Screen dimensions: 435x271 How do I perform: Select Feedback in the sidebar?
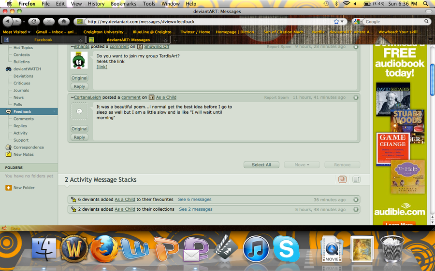pyautogui.click(x=29, y=111)
